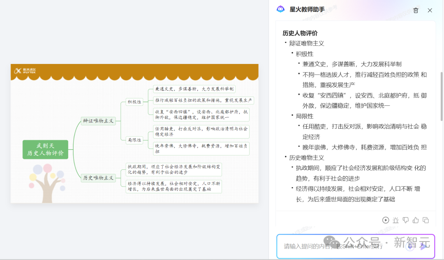Select the 武则天历史人物评价 root node

[x=45, y=150]
